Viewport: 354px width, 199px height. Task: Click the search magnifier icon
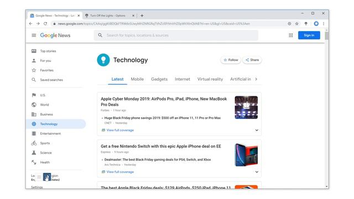tap(100, 35)
